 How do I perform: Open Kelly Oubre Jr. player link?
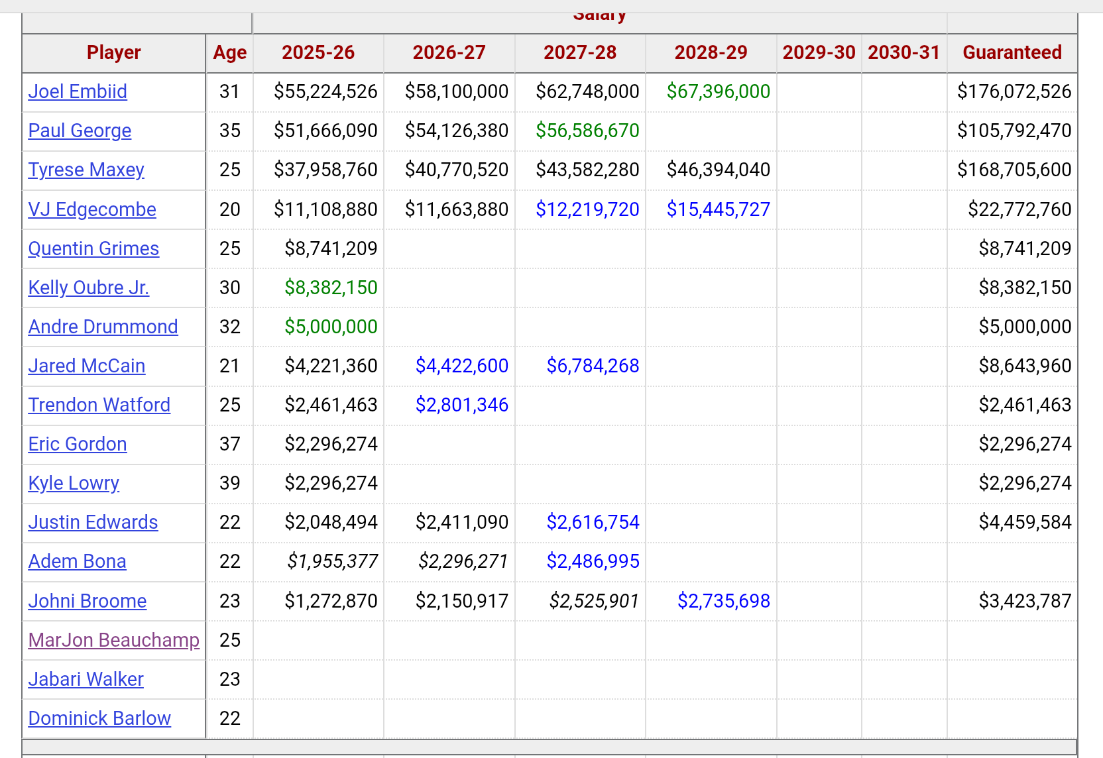[89, 288]
